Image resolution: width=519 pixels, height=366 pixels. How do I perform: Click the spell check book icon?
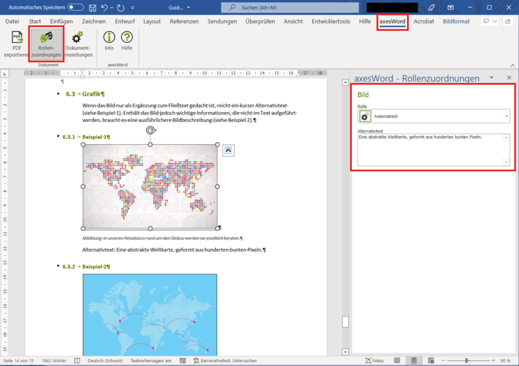(77, 361)
